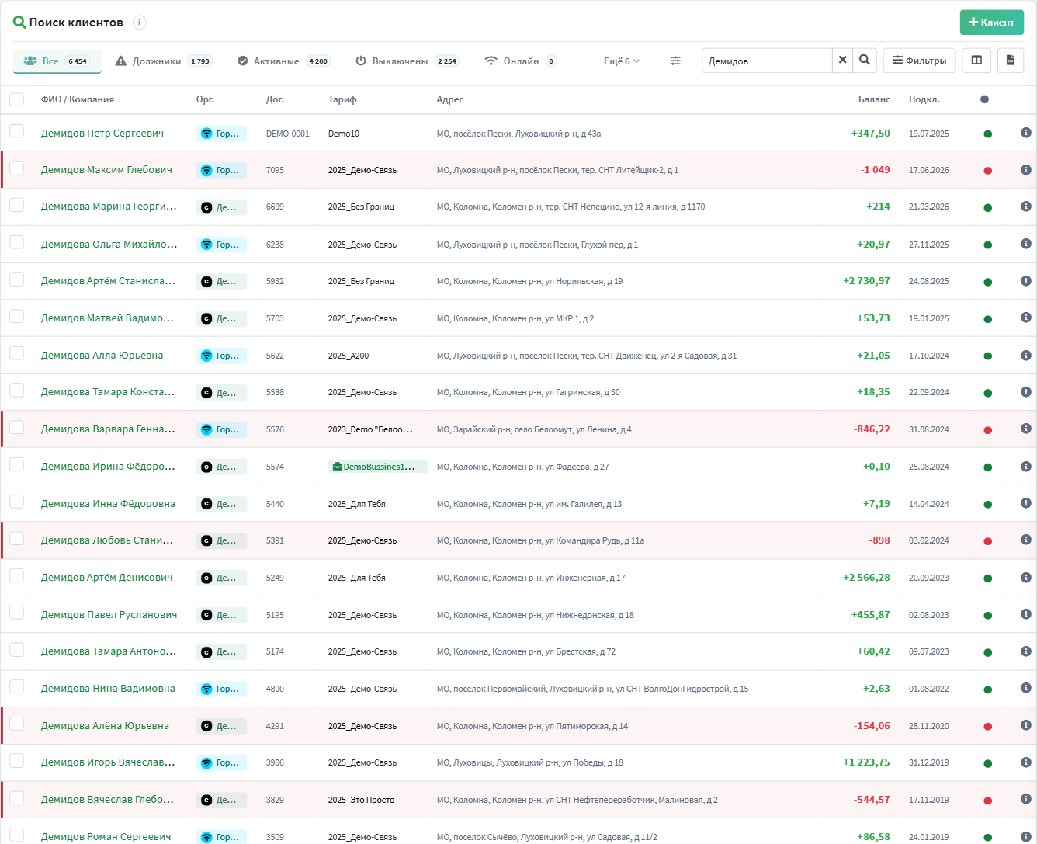Sort by the Баланс column header
This screenshot has height=844, width=1037.
(x=874, y=99)
